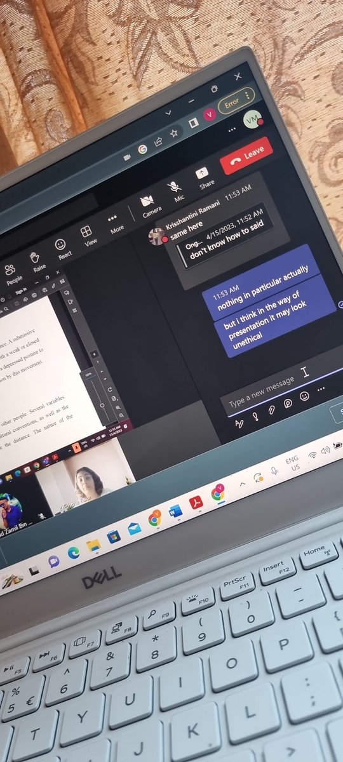Open the volume speaker tray icon

(325, 450)
